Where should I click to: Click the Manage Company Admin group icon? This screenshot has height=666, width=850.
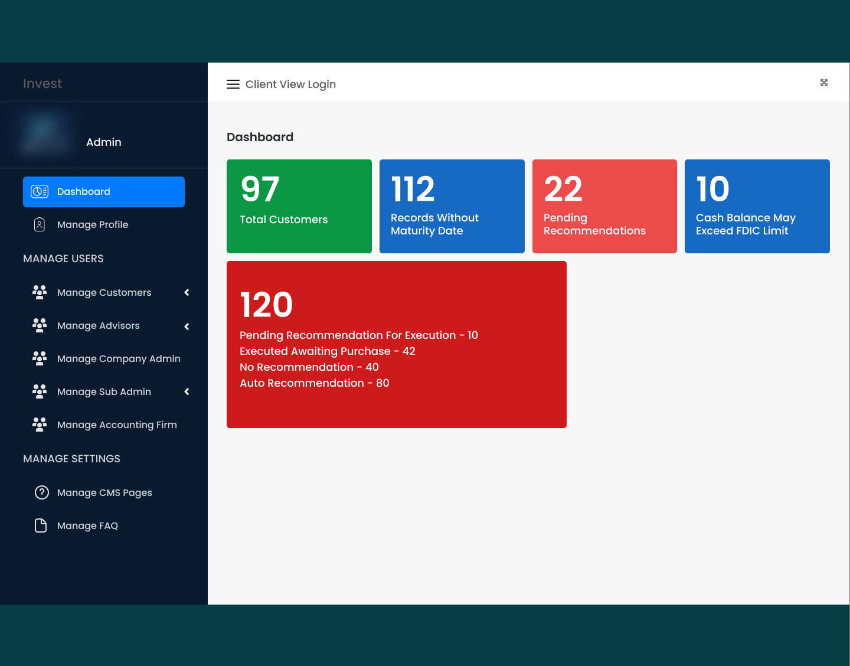(x=40, y=358)
